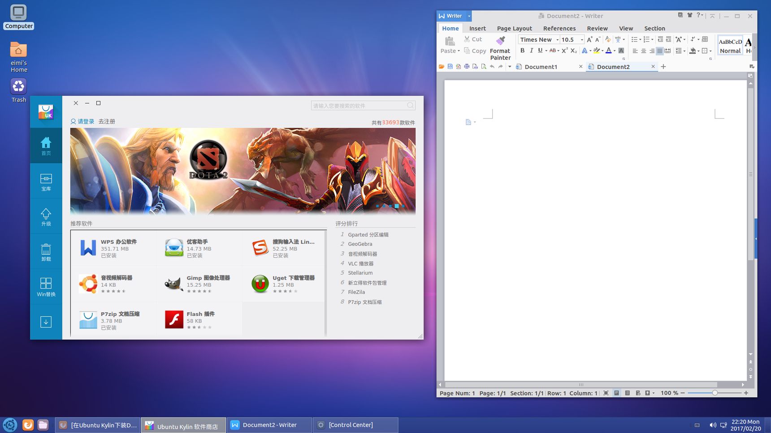Switch to the Review ribbon tab
The height and width of the screenshot is (433, 771).
pyautogui.click(x=597, y=28)
